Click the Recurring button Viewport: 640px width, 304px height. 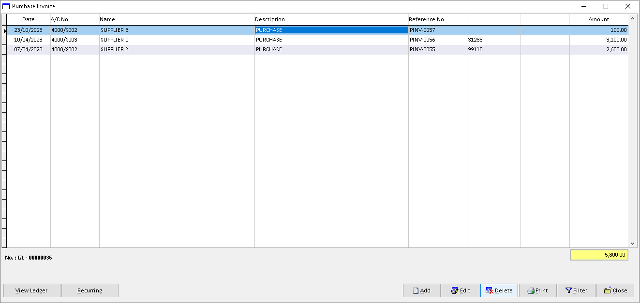(x=90, y=290)
